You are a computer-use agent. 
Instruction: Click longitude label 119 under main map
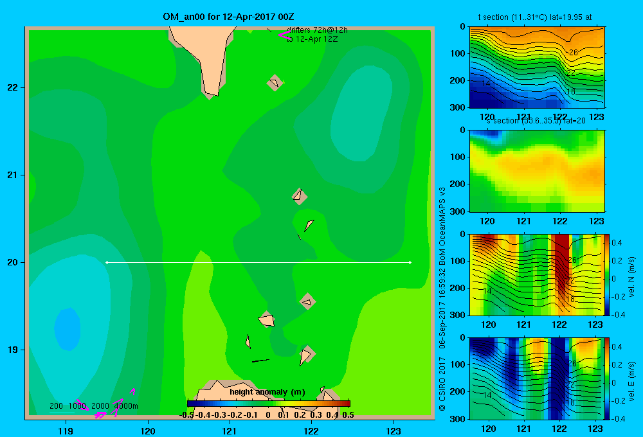click(66, 431)
